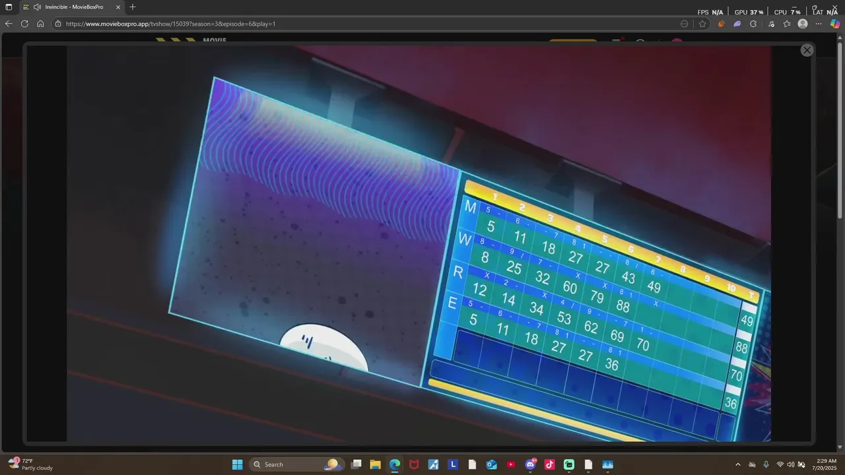The width and height of the screenshot is (845, 475).
Task: Open Windows Start menu
Action: [237, 464]
